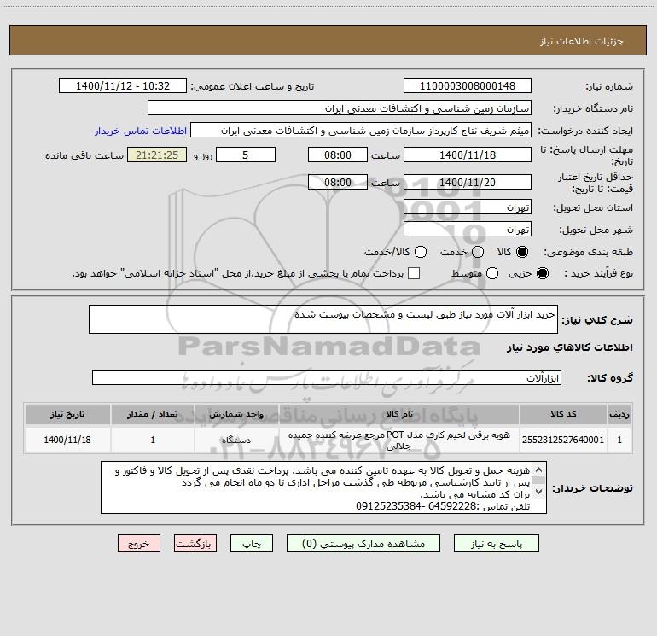
Task: Click the دستگاه unit cell
Action: click(236, 440)
